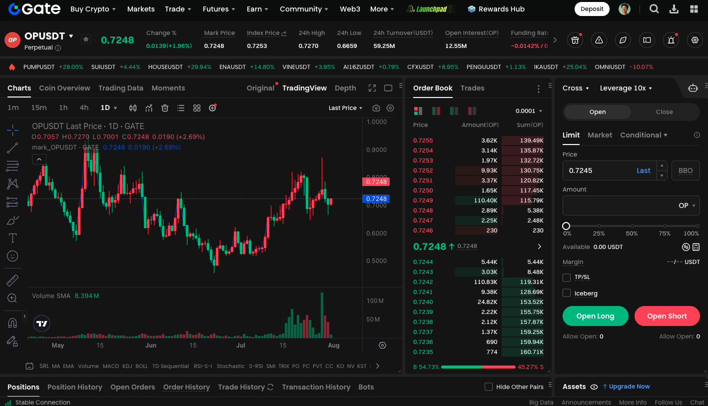708x406 pixels.
Task: Select the 15m timeframe
Action: [x=39, y=108]
